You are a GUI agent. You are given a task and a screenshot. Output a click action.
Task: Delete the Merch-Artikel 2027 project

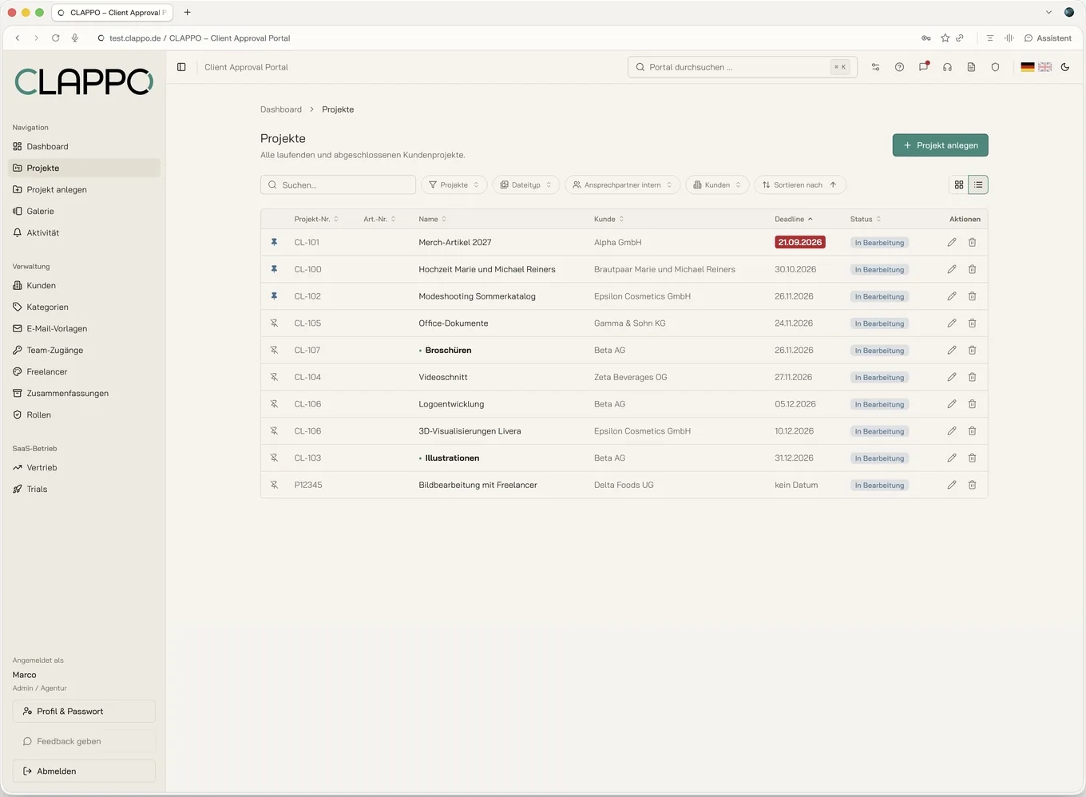[x=972, y=242]
